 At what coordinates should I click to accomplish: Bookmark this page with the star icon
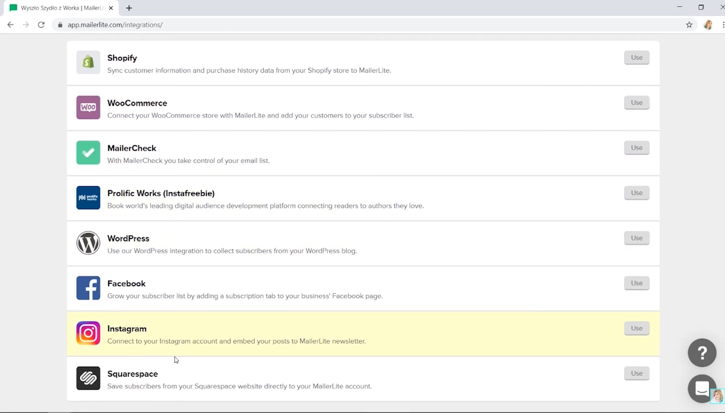pyautogui.click(x=689, y=25)
